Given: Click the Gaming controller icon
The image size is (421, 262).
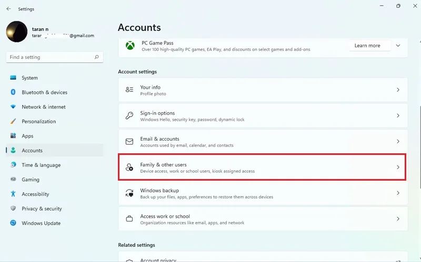Looking at the screenshot, I should coord(13,179).
